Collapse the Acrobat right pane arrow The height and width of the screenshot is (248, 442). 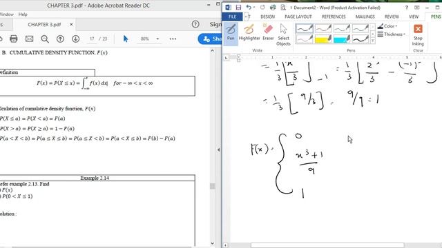219,150
